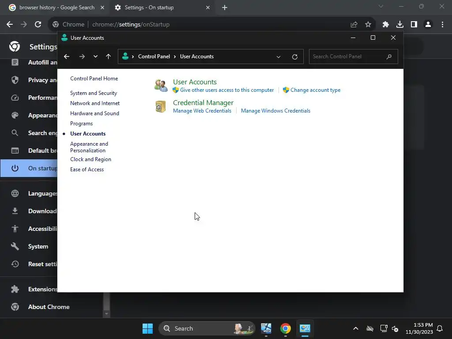Open Hardware and Sound category

[94, 113]
